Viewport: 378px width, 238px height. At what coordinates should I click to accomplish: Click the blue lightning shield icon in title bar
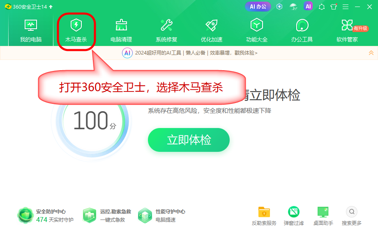[x=279, y=7]
